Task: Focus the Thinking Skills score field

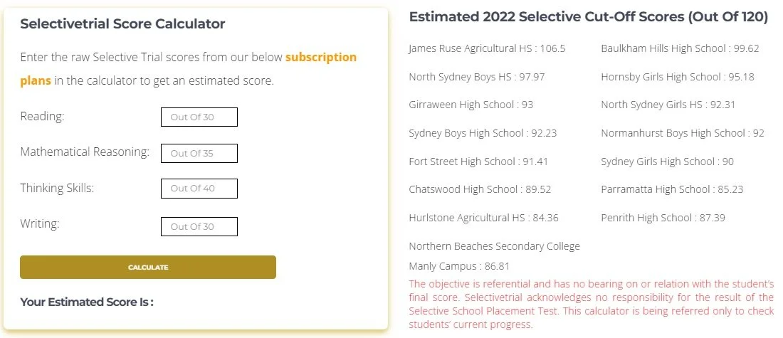Action: point(199,189)
